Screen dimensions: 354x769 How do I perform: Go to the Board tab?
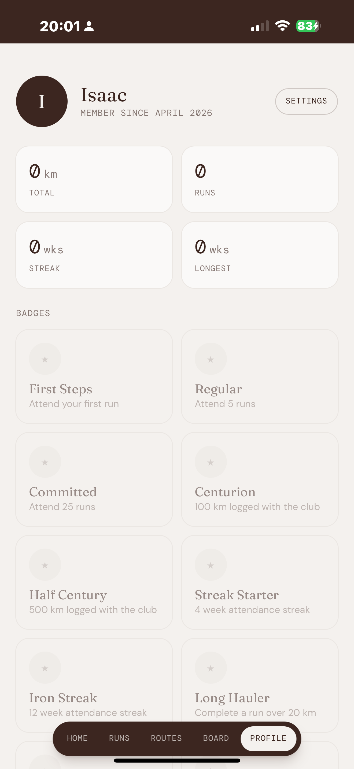pos(216,738)
